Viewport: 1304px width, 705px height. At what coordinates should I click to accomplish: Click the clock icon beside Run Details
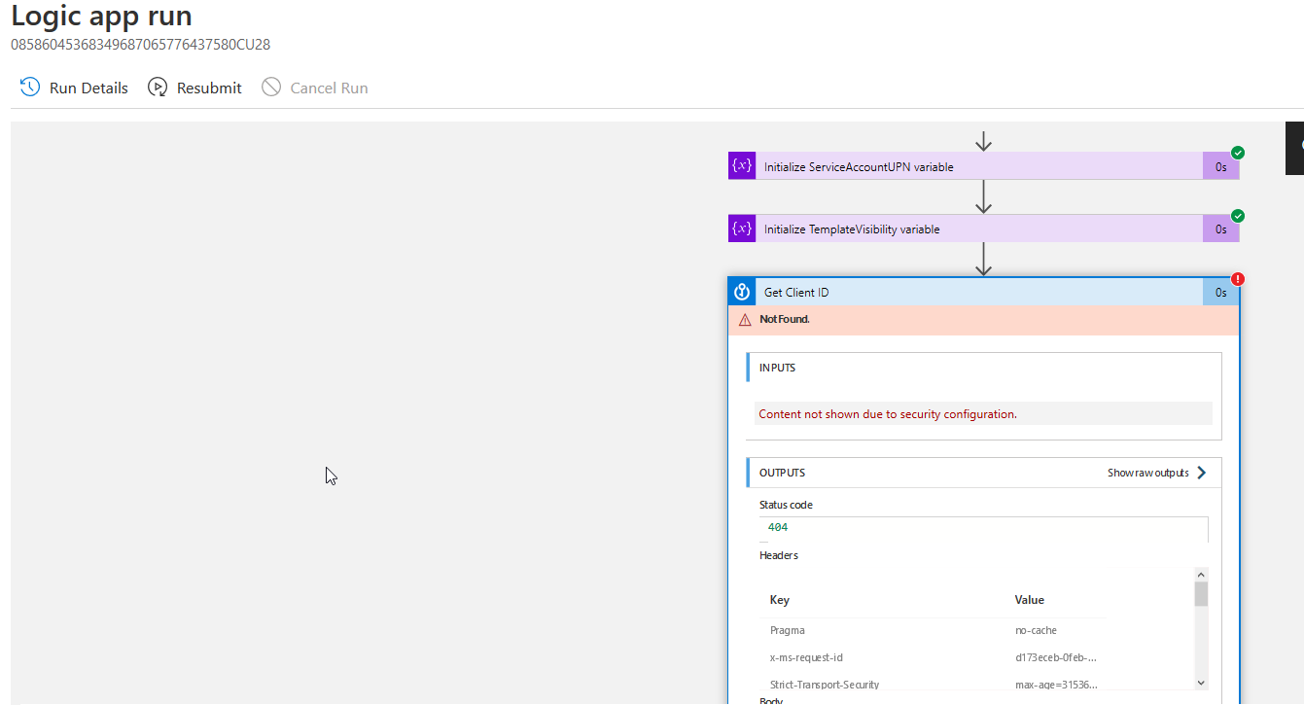(x=29, y=87)
